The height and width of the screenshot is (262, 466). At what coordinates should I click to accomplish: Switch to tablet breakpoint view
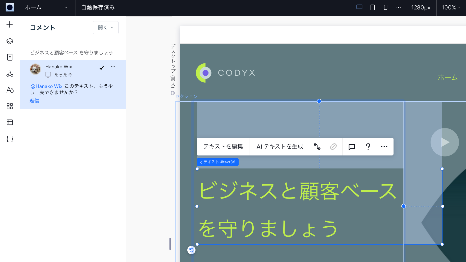coord(373,7)
